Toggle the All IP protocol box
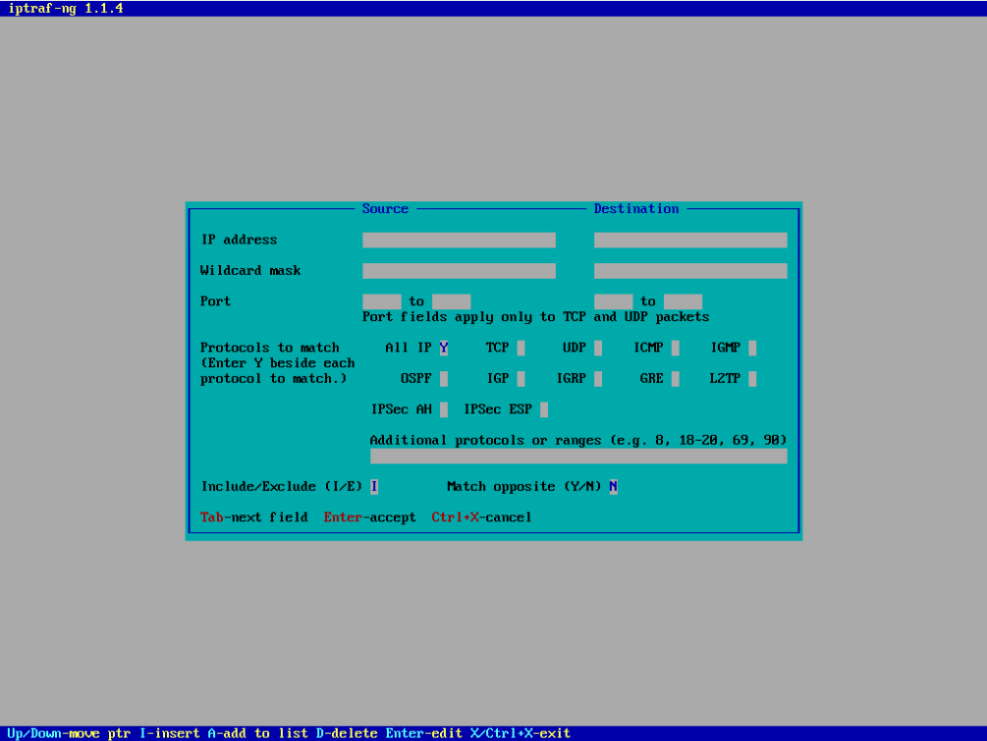The width and height of the screenshot is (987, 741). click(x=444, y=347)
